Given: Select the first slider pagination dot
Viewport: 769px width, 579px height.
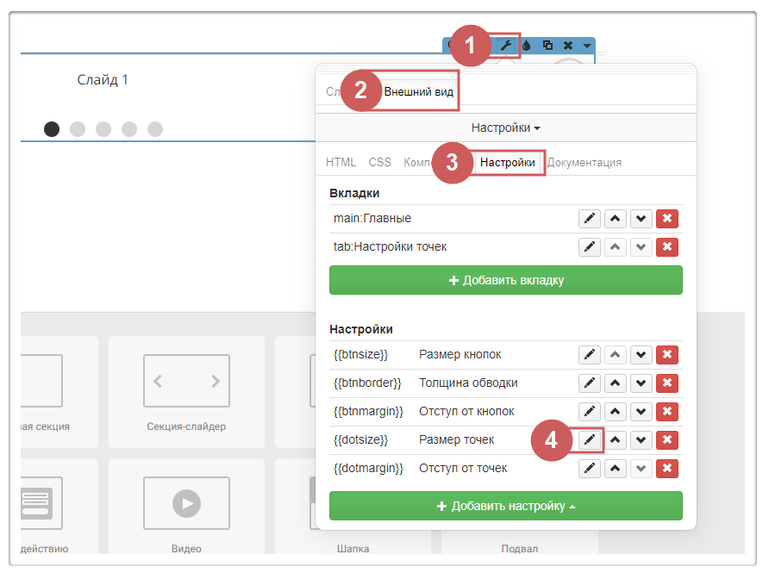Looking at the screenshot, I should (52, 129).
